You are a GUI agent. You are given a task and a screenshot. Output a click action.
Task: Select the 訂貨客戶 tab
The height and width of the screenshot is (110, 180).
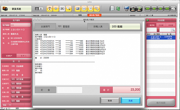click(x=9, y=56)
